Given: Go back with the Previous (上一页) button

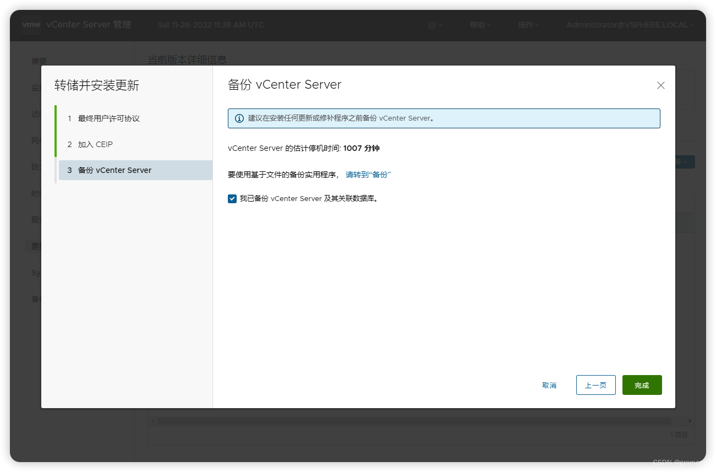Looking at the screenshot, I should 595,385.
